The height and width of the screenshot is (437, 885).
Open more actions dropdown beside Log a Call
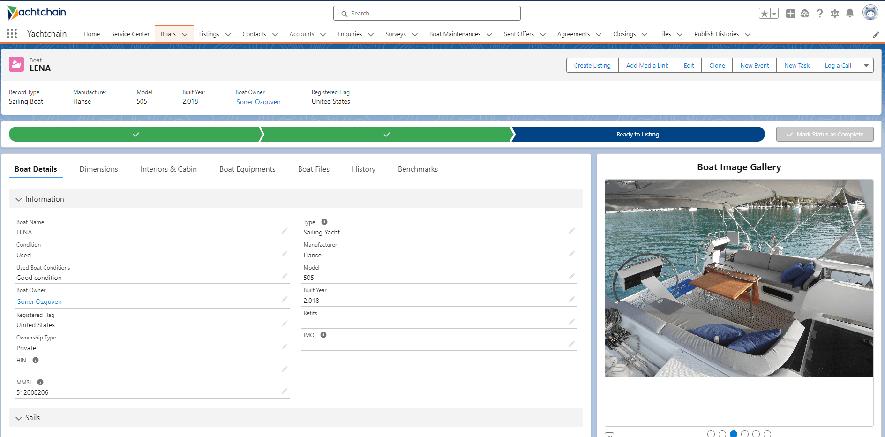(x=866, y=66)
